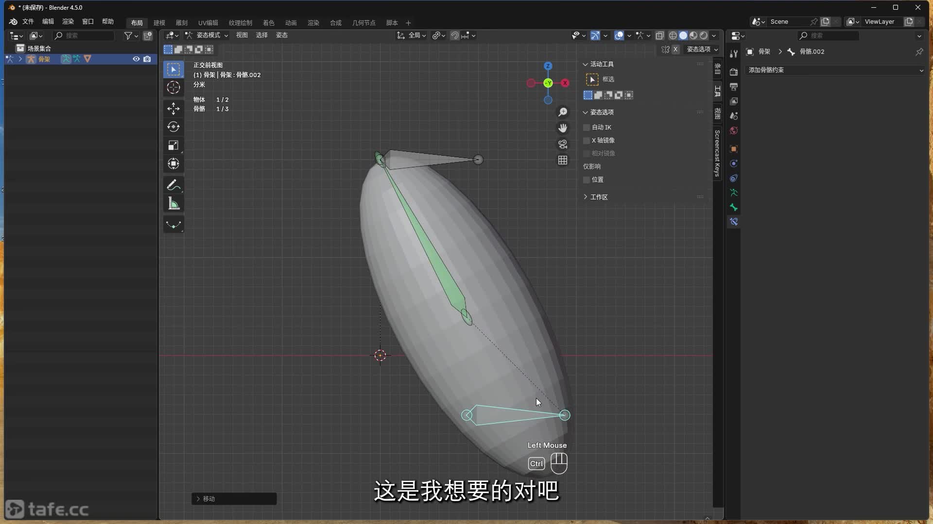Image resolution: width=933 pixels, height=524 pixels.
Task: Open the Bone properties tab
Action: pyautogui.click(x=734, y=207)
